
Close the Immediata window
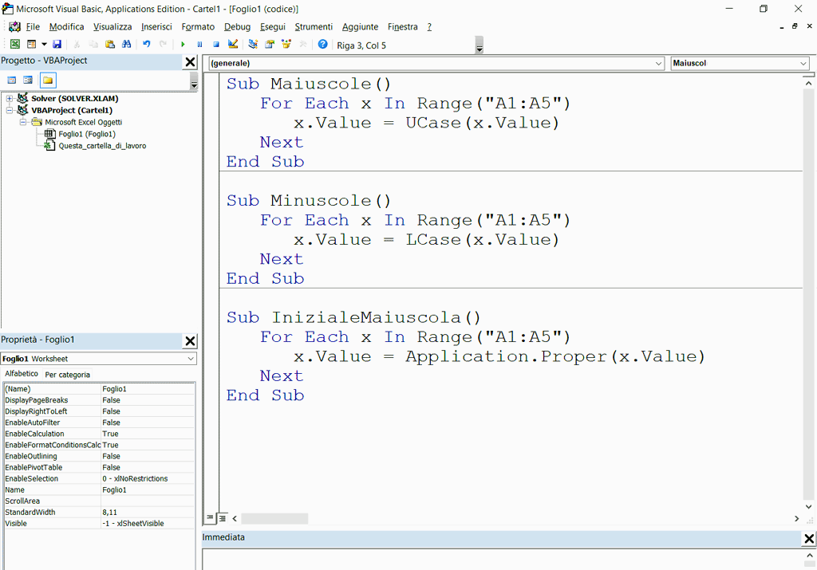pos(809,539)
